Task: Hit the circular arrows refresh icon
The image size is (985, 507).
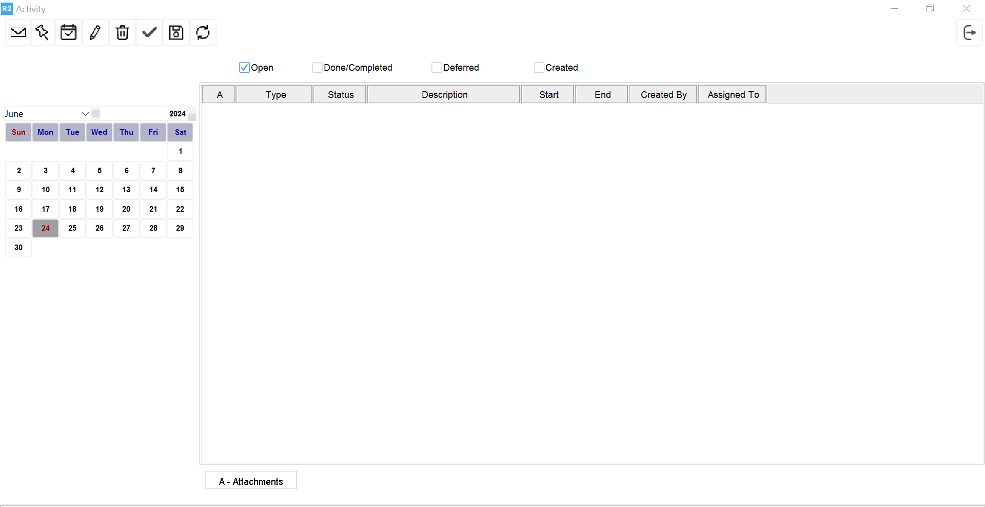Action: 203,33
